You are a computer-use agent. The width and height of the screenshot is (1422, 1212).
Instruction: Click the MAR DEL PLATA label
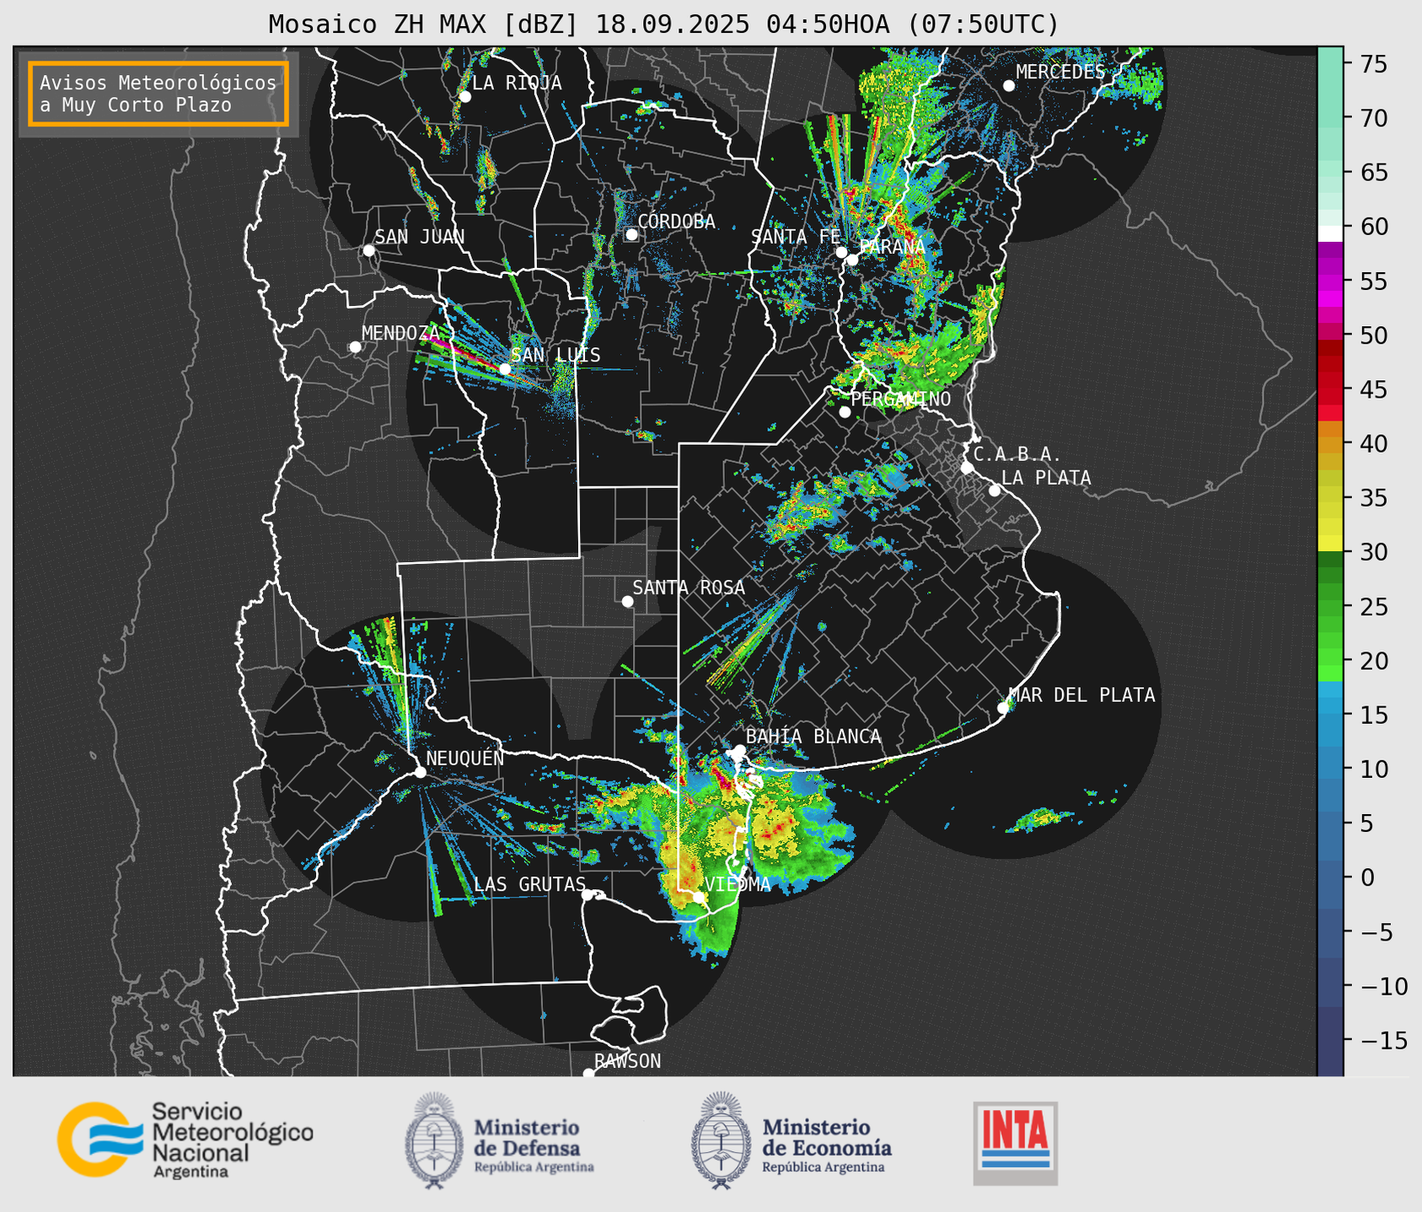click(x=1081, y=695)
